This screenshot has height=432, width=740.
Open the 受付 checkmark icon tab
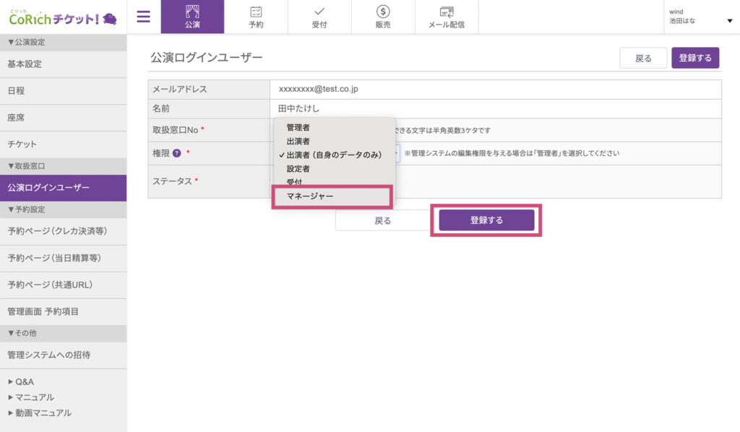pyautogui.click(x=319, y=17)
